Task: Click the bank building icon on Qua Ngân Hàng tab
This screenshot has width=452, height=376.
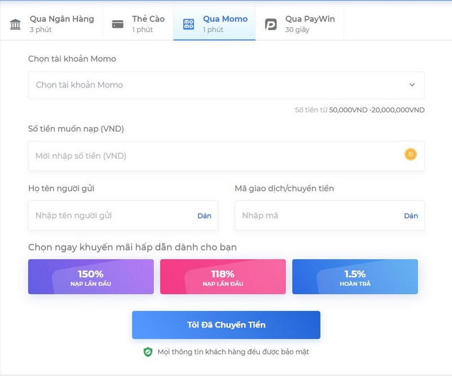Action: pyautogui.click(x=15, y=23)
